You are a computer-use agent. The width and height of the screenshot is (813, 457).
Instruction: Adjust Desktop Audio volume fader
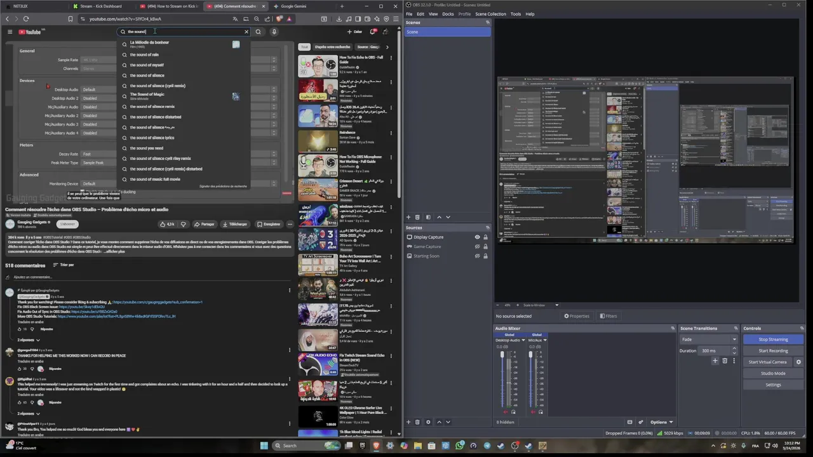502,354
